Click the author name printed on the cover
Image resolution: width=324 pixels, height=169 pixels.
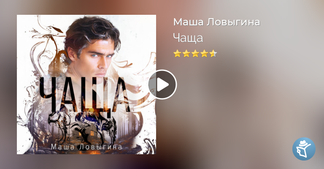pos(86,147)
